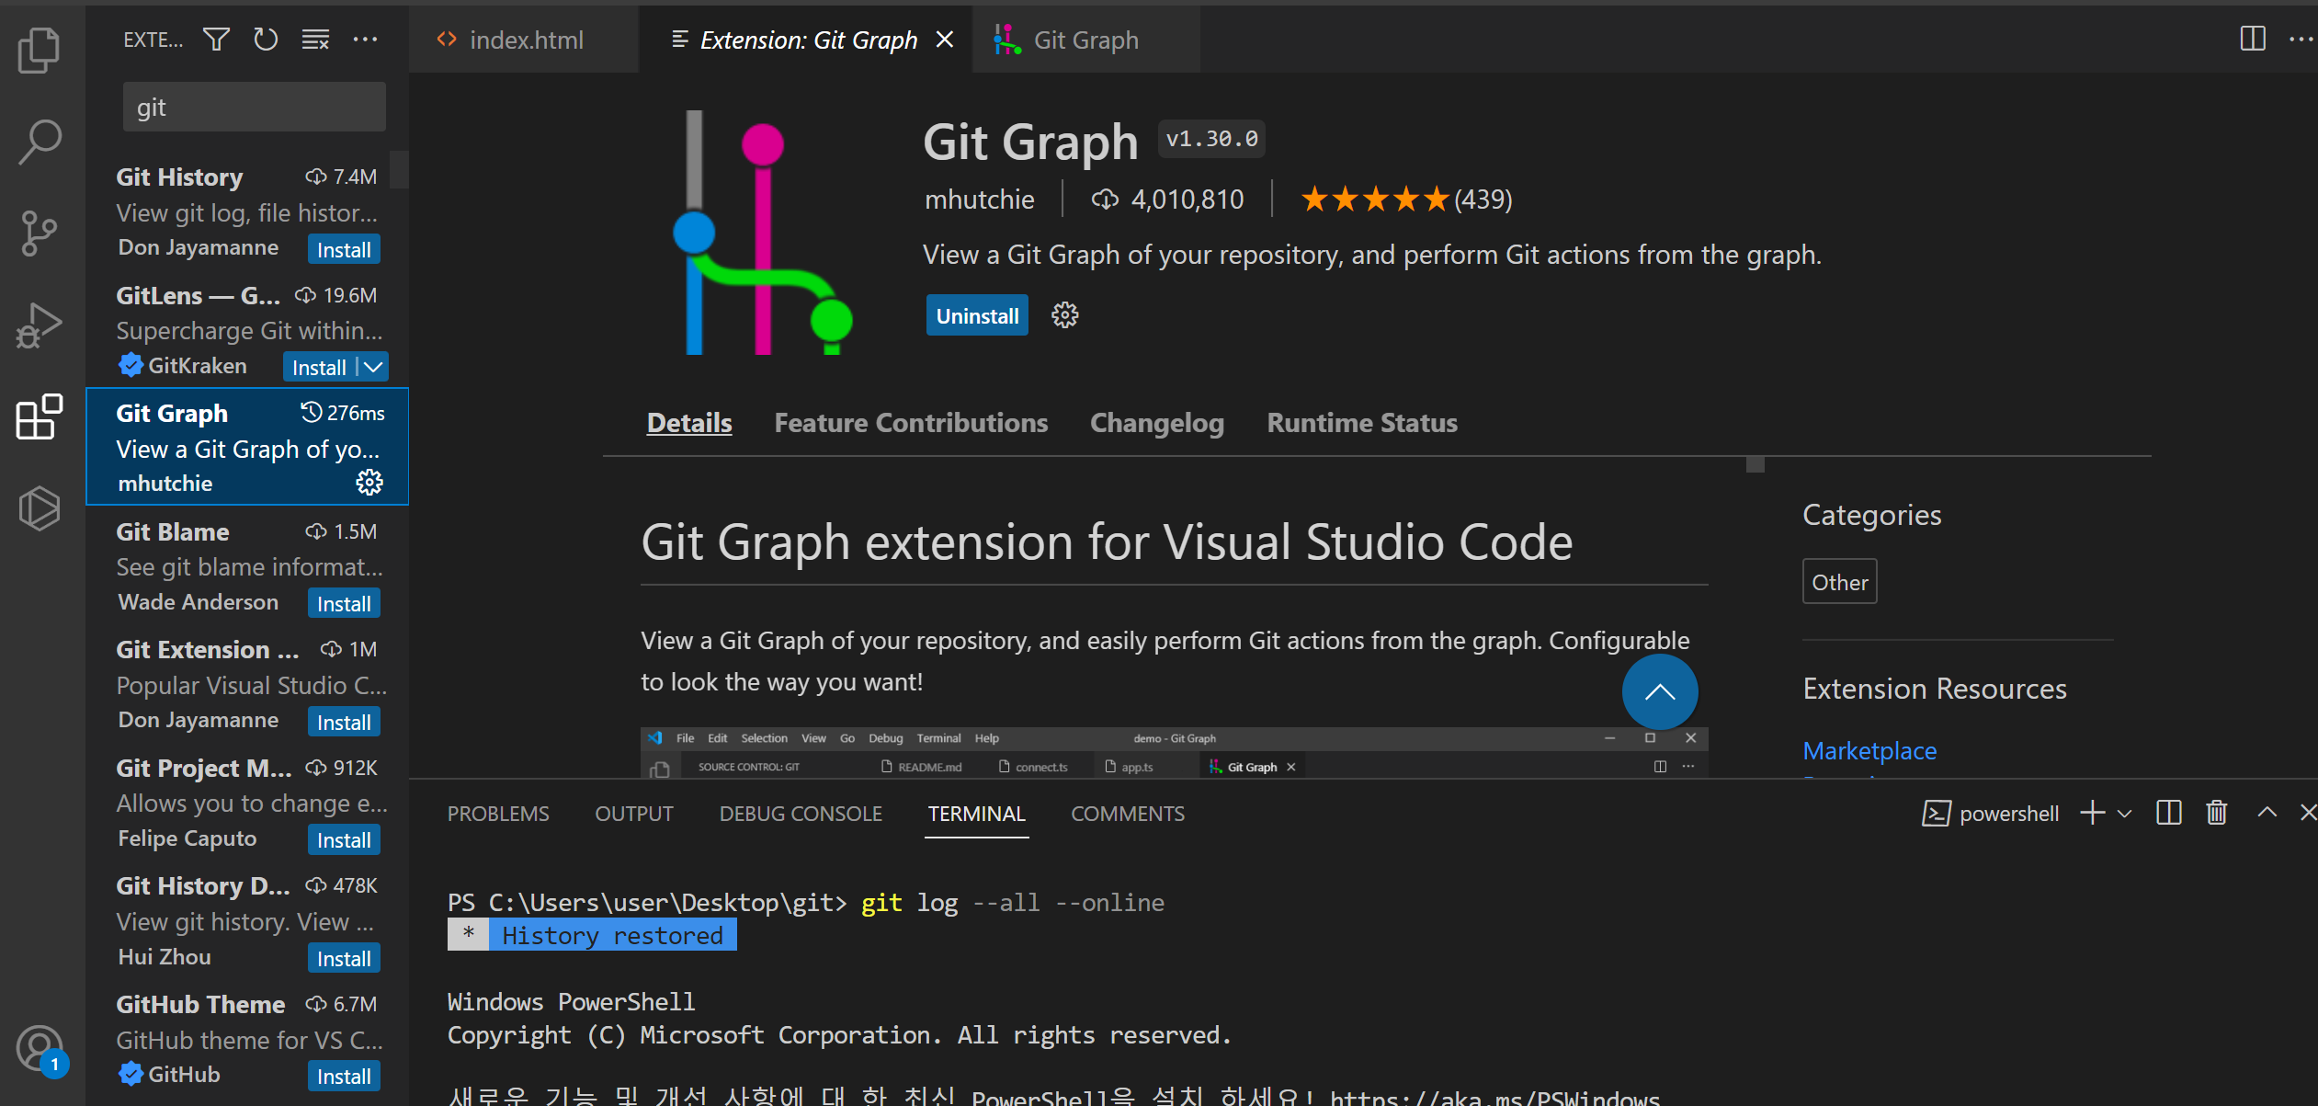
Task: Open the Marketplace resource link
Action: (x=1869, y=751)
